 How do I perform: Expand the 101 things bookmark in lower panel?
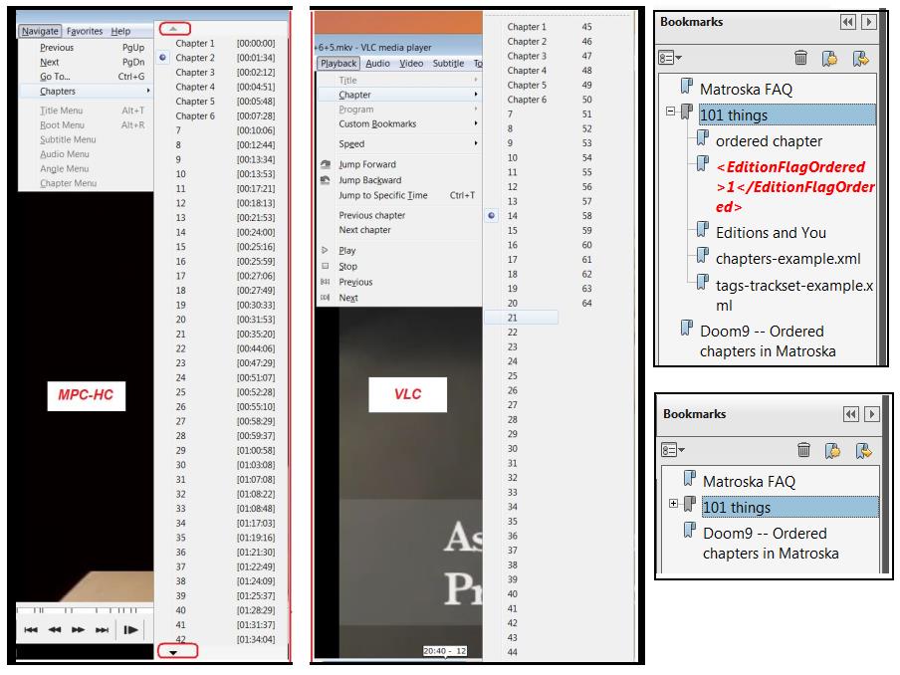pyautogui.click(x=673, y=504)
